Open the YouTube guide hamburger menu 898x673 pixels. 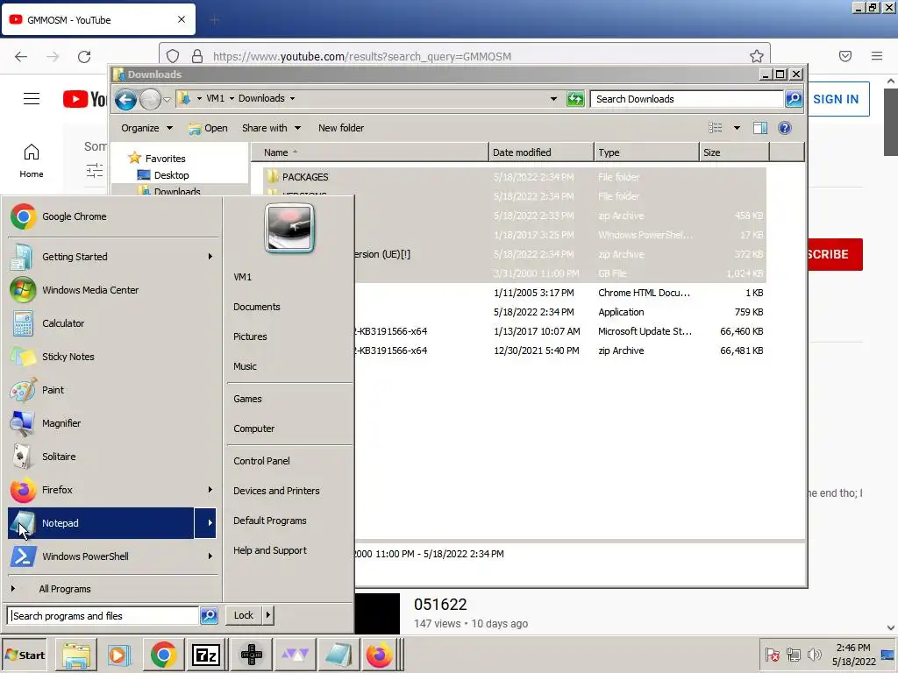click(32, 99)
